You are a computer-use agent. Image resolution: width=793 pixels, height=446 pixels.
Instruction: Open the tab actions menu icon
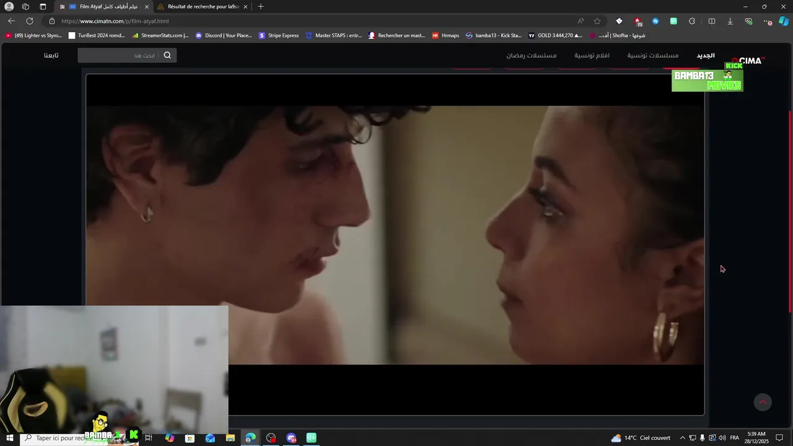coord(43,7)
